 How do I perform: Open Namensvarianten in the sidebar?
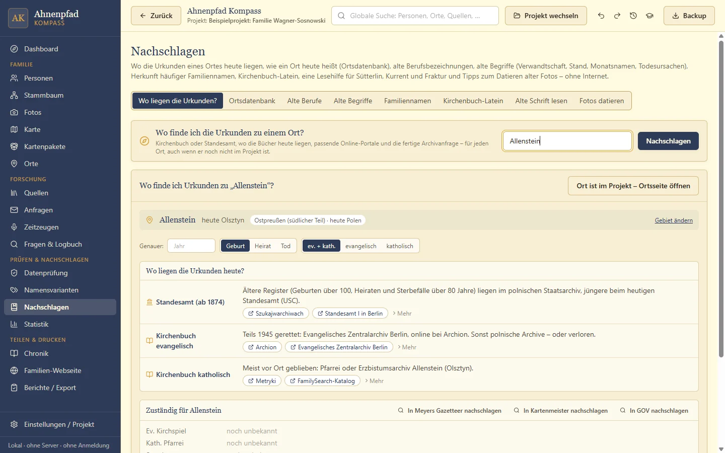(x=60, y=290)
